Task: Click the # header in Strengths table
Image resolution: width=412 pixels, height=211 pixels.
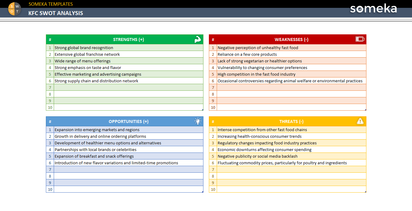Action: click(50, 39)
